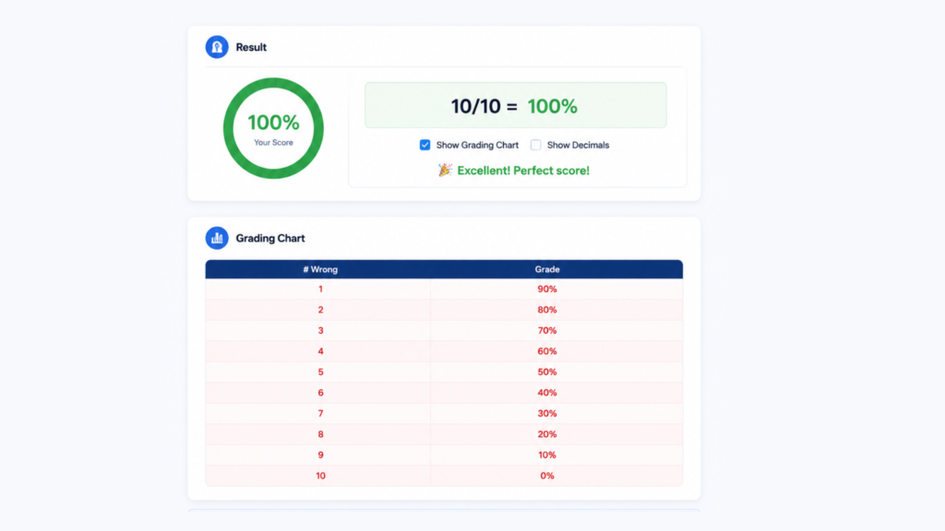Click the Grading Chart bar graph icon
The height and width of the screenshot is (531, 945).
point(216,238)
